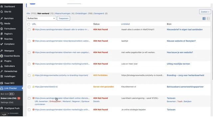Select the Niet-werkend filter
213x120 pixels.
(43, 13)
